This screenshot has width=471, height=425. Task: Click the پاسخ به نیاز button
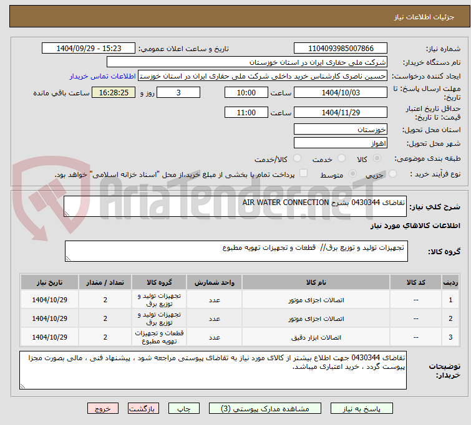coord(361,409)
